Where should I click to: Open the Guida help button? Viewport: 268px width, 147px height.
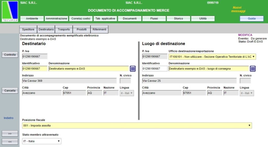(x=252, y=18)
